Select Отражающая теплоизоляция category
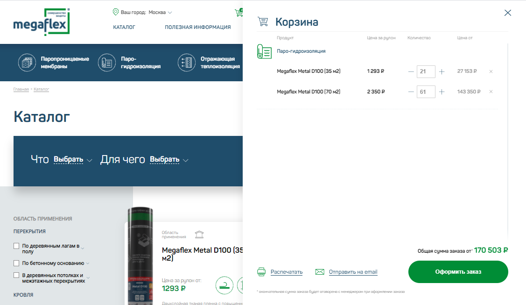The image size is (526, 305). click(220, 63)
